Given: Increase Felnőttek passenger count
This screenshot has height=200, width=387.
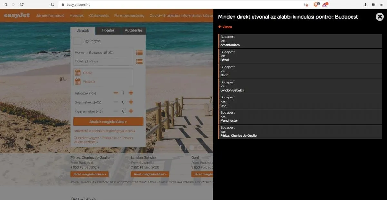Looking at the screenshot, I should pyautogui.click(x=131, y=93).
